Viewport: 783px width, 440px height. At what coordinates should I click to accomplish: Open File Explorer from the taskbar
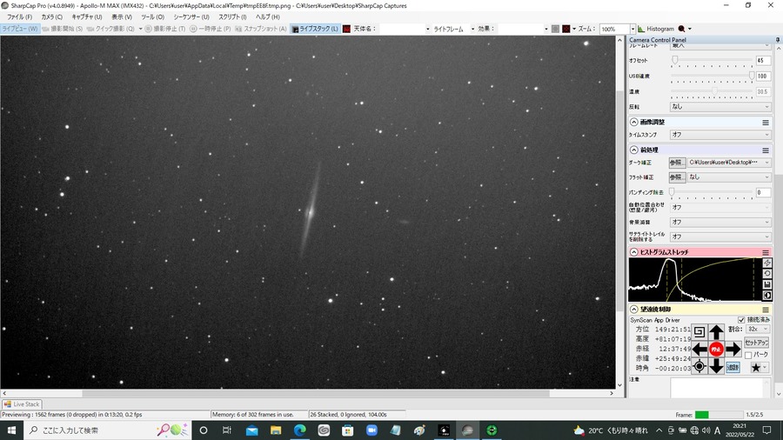point(276,430)
